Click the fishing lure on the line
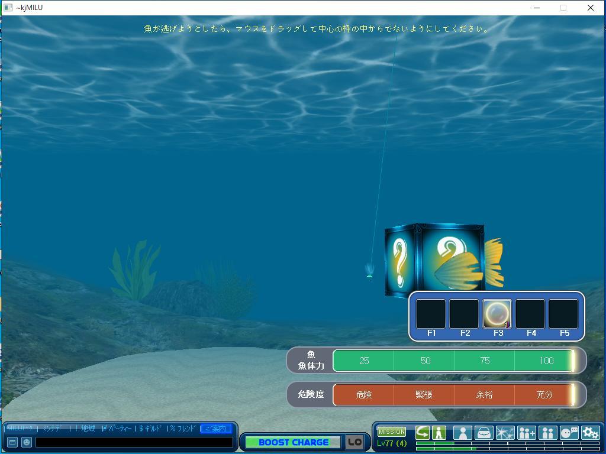The height and width of the screenshot is (454, 606). coord(369,272)
